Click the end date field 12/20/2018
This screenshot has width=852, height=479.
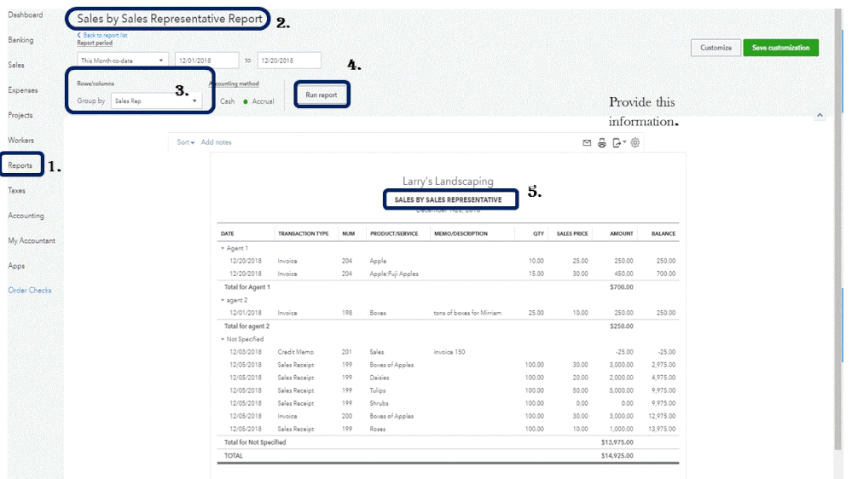pyautogui.click(x=289, y=61)
